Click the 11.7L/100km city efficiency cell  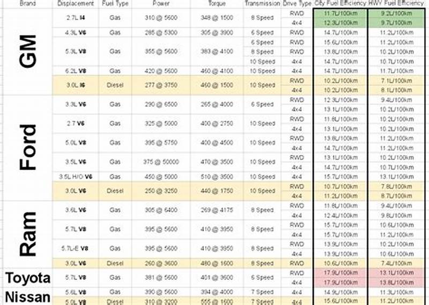(341, 13)
